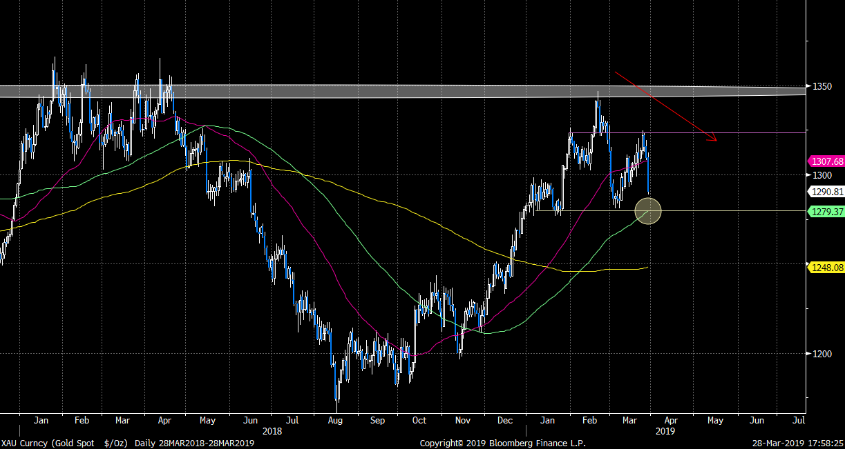Select the 1300 price axis label

click(822, 176)
